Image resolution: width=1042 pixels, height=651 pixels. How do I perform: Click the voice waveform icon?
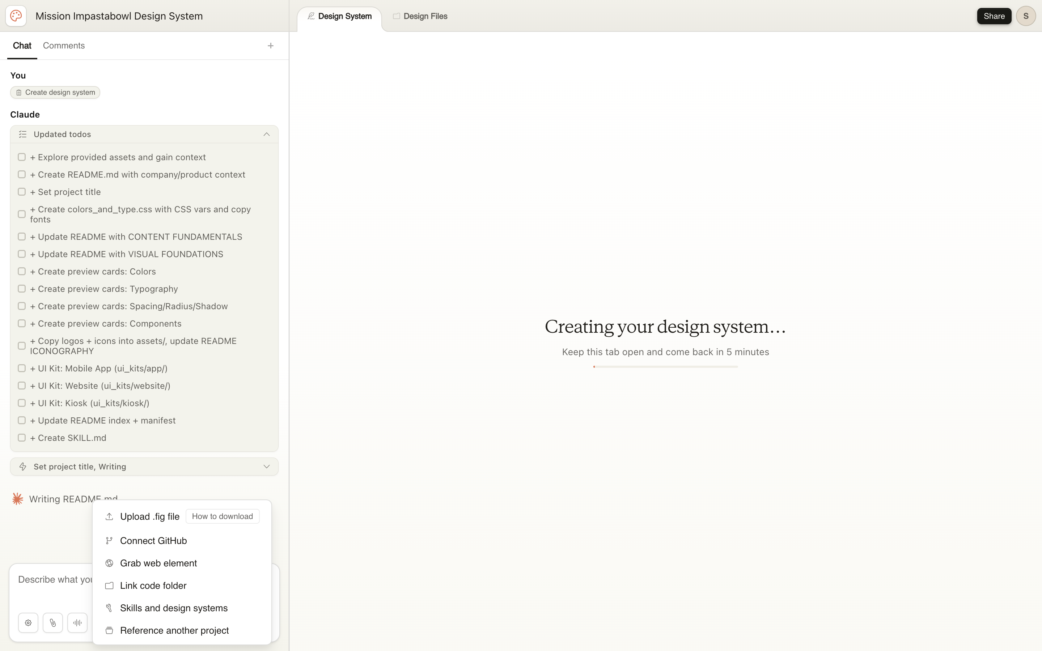77,622
